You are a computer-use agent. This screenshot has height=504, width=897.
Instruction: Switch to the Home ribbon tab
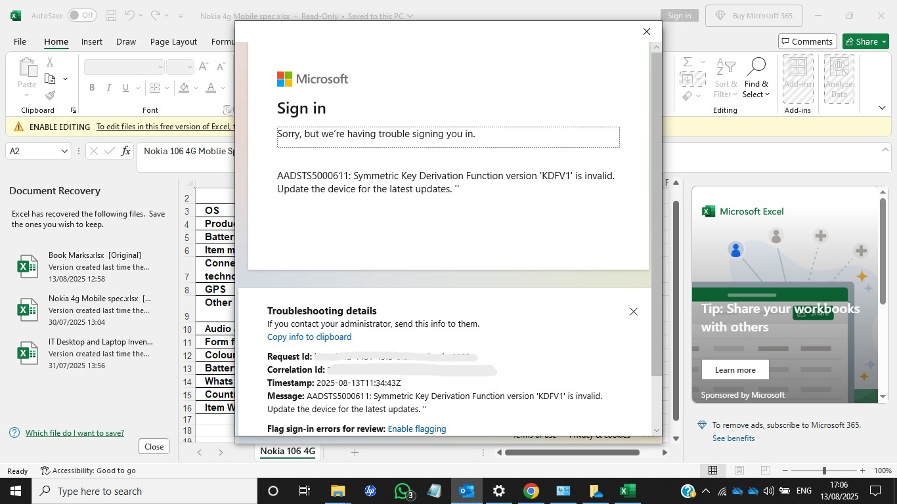click(x=56, y=41)
